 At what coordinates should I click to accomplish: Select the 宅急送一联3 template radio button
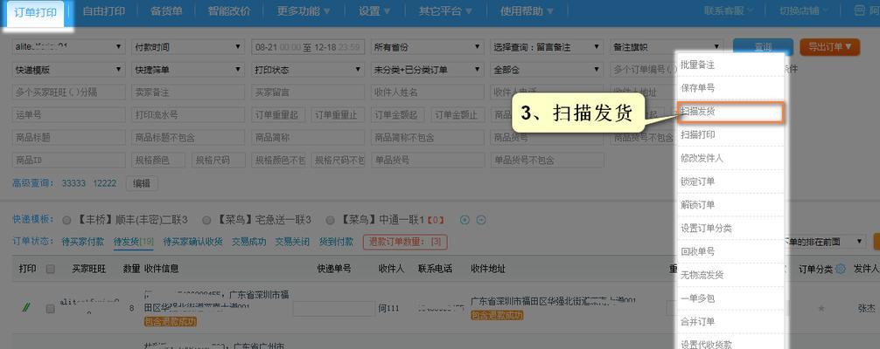tap(206, 220)
